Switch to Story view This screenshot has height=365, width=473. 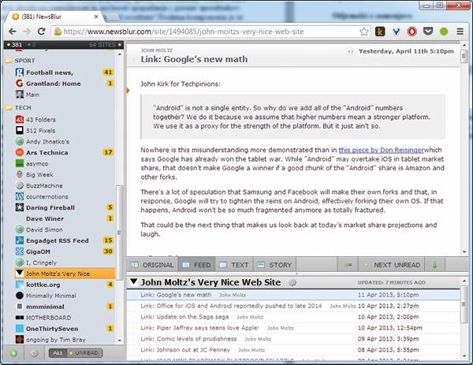[274, 265]
